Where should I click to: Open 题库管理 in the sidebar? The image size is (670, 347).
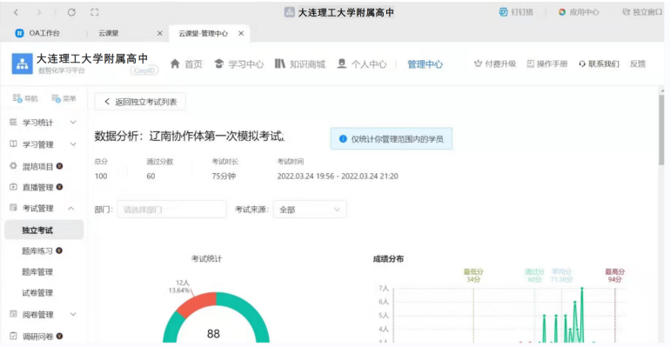[x=37, y=272]
